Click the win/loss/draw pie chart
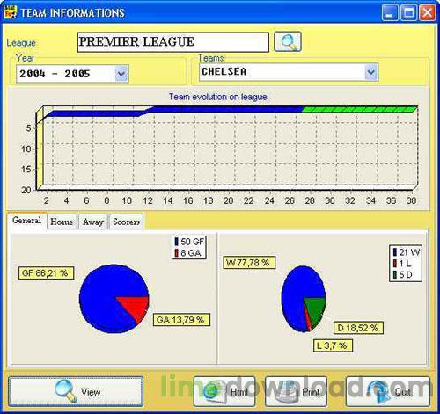 [x=304, y=299]
